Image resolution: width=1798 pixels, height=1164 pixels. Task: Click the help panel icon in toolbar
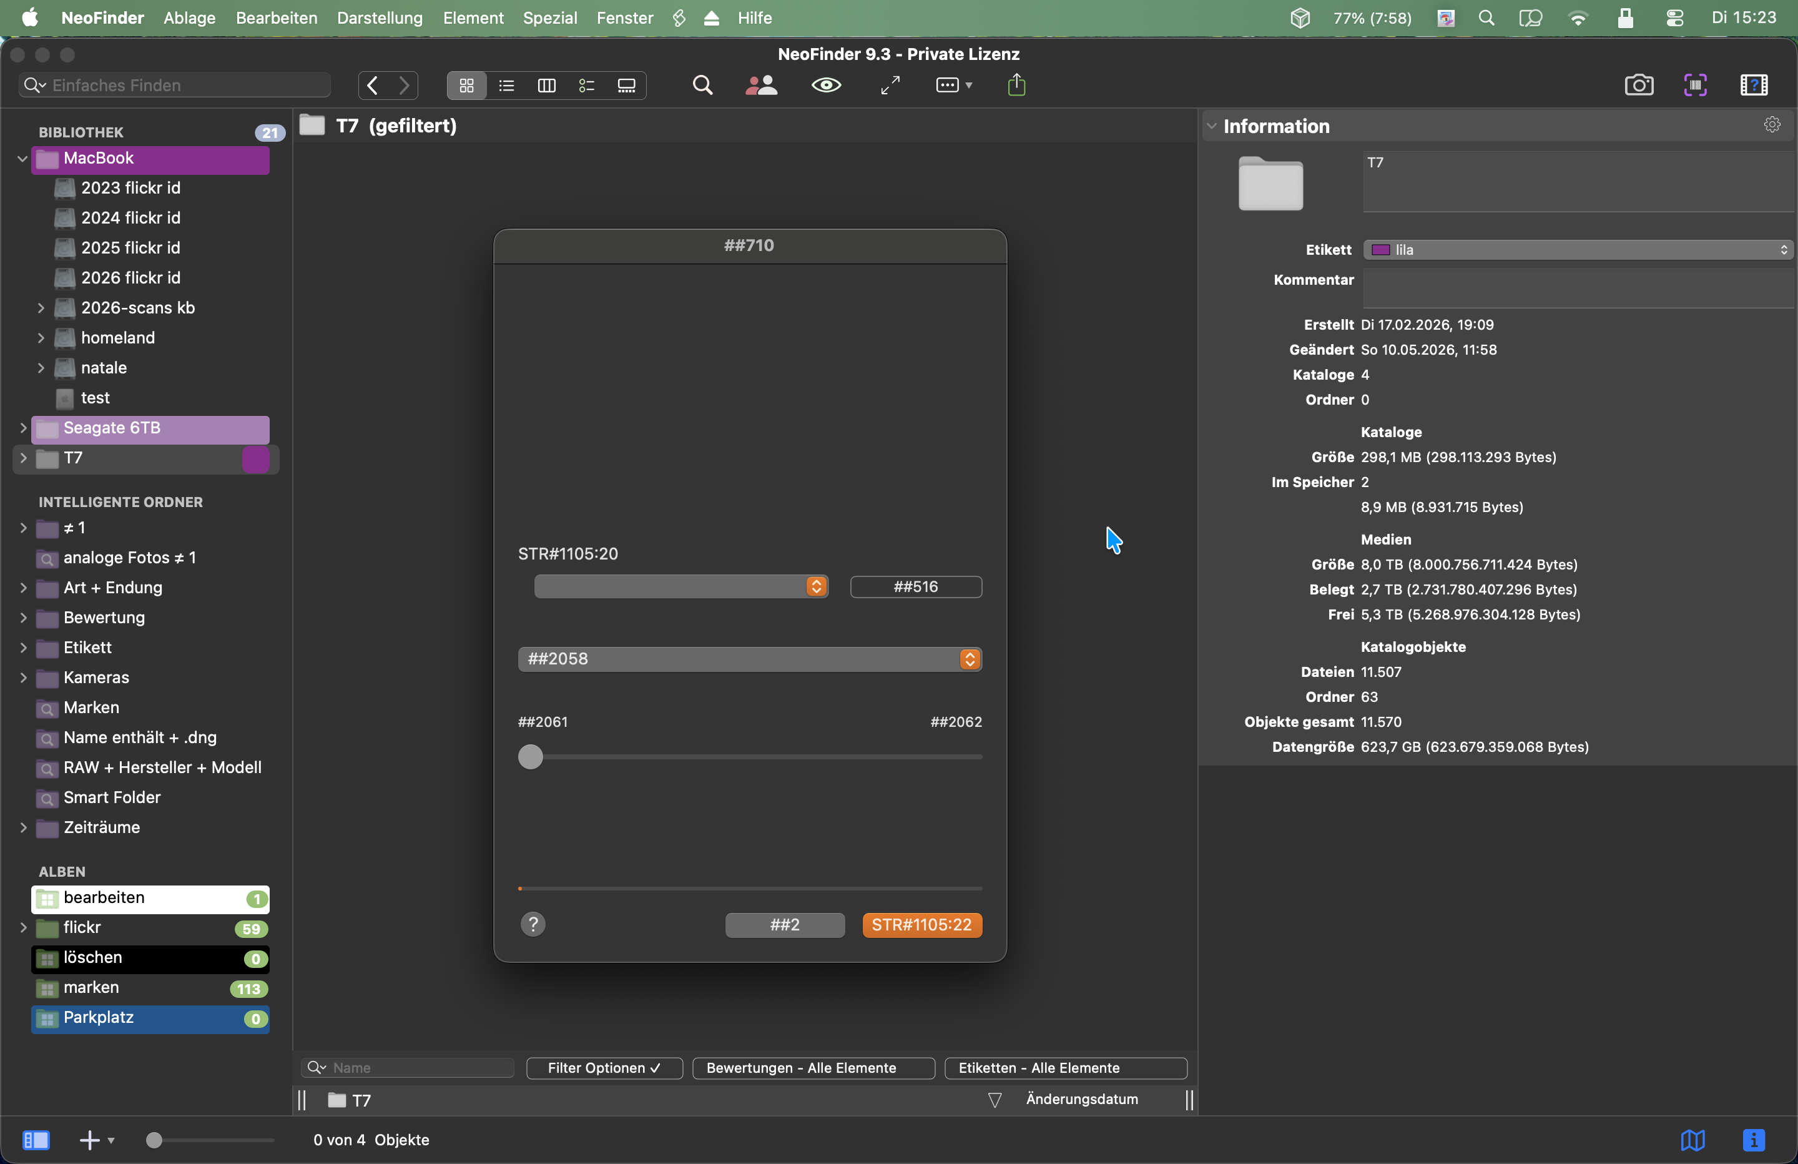pos(1754,86)
